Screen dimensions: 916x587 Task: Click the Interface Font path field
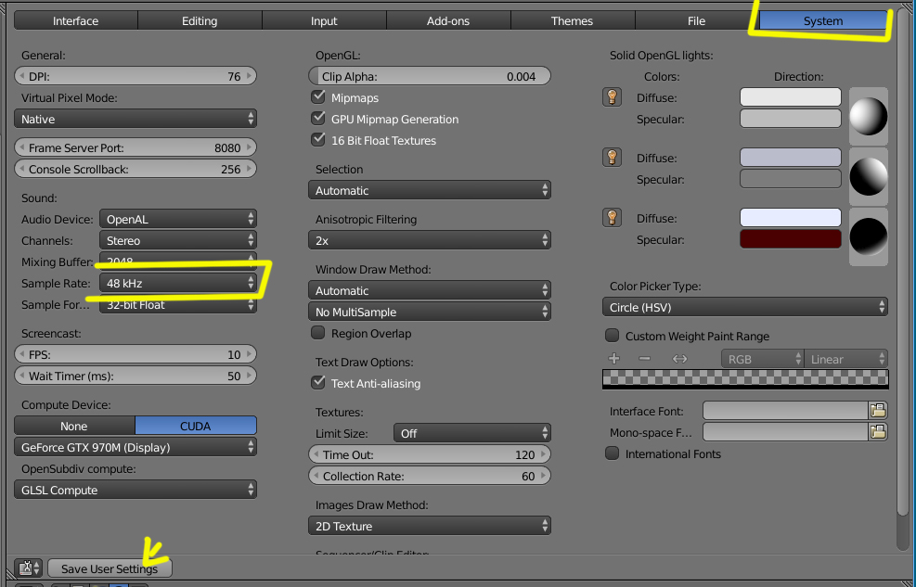[x=785, y=411]
